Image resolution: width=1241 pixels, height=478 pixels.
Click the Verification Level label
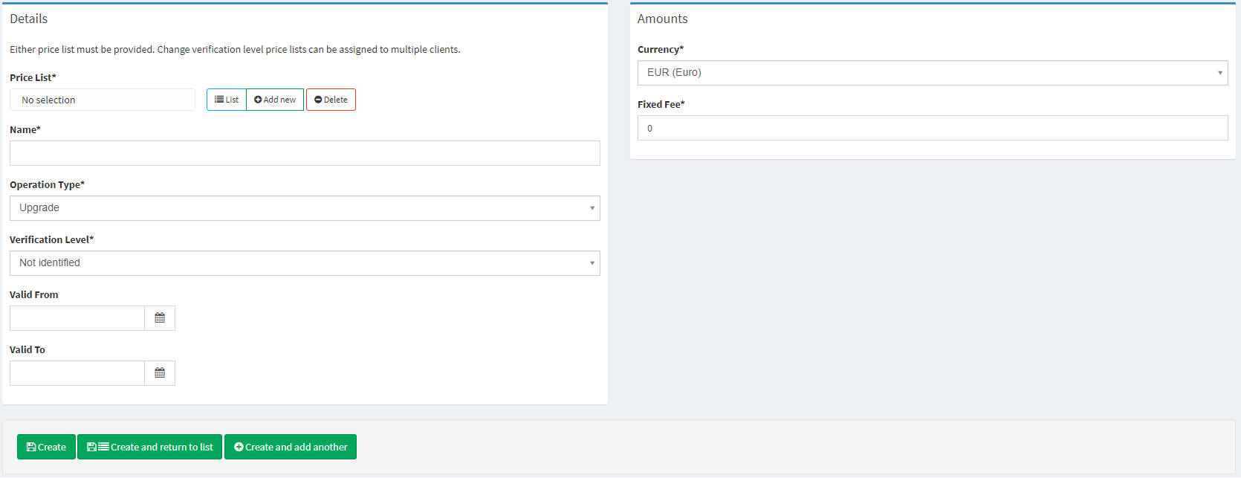tap(51, 239)
